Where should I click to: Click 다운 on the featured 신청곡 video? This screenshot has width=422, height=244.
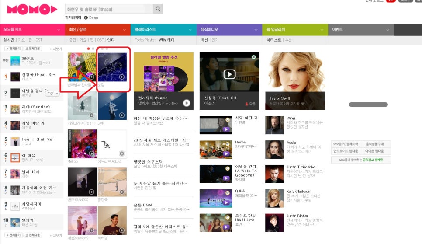(x=250, y=104)
